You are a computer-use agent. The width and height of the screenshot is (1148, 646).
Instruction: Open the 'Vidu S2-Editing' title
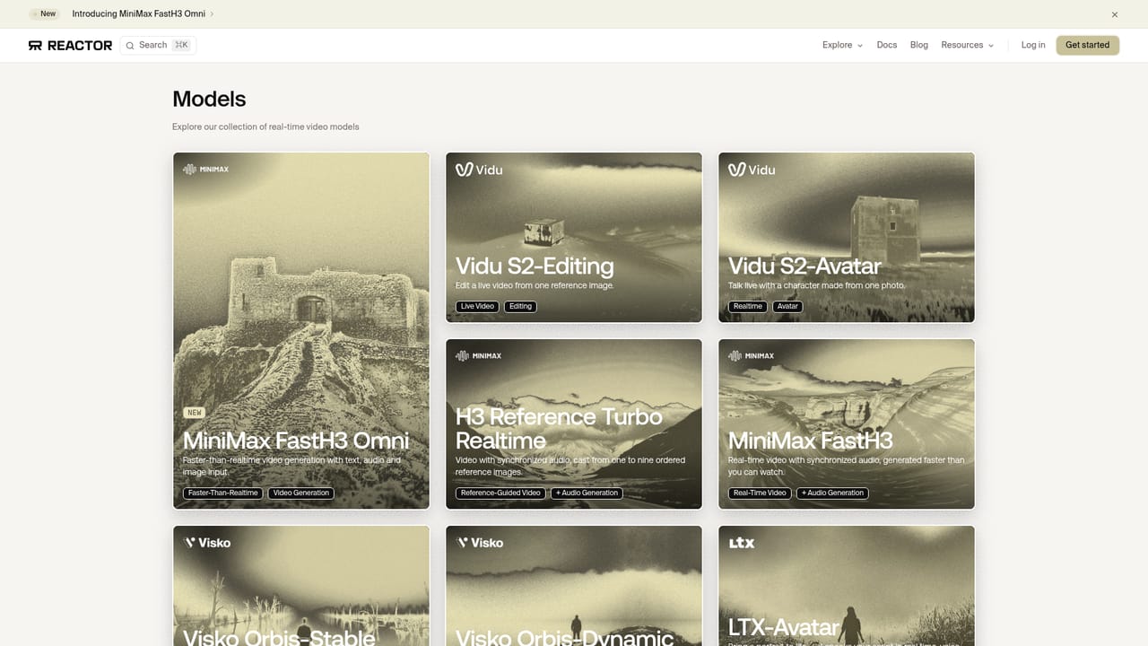tap(535, 266)
